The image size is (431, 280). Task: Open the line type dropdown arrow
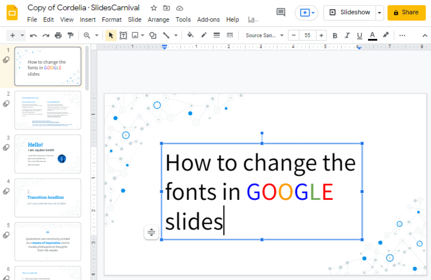[176, 35]
